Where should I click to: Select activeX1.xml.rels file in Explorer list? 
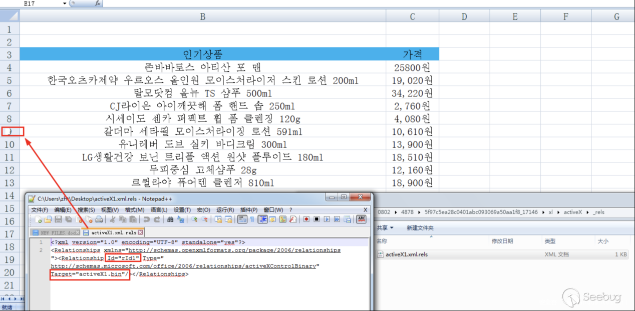(406, 254)
